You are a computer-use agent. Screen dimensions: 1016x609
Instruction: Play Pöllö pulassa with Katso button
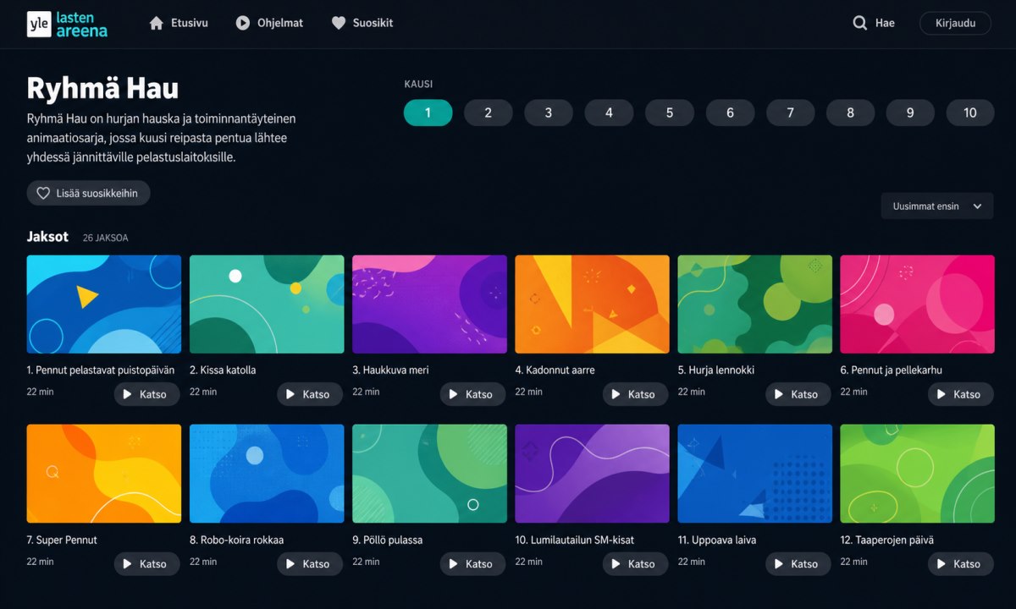(472, 563)
